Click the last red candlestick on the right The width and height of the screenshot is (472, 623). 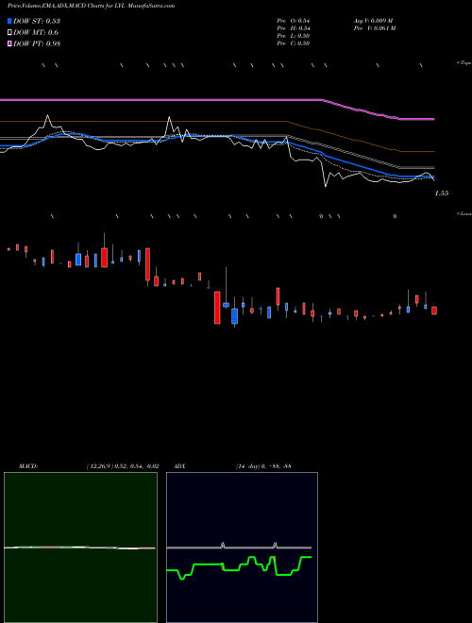[434, 311]
